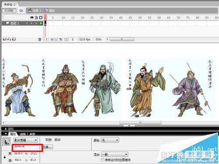Screen dimensions: 219x164
Task: Click the red playhead at frame 1
Action: (46, 18)
